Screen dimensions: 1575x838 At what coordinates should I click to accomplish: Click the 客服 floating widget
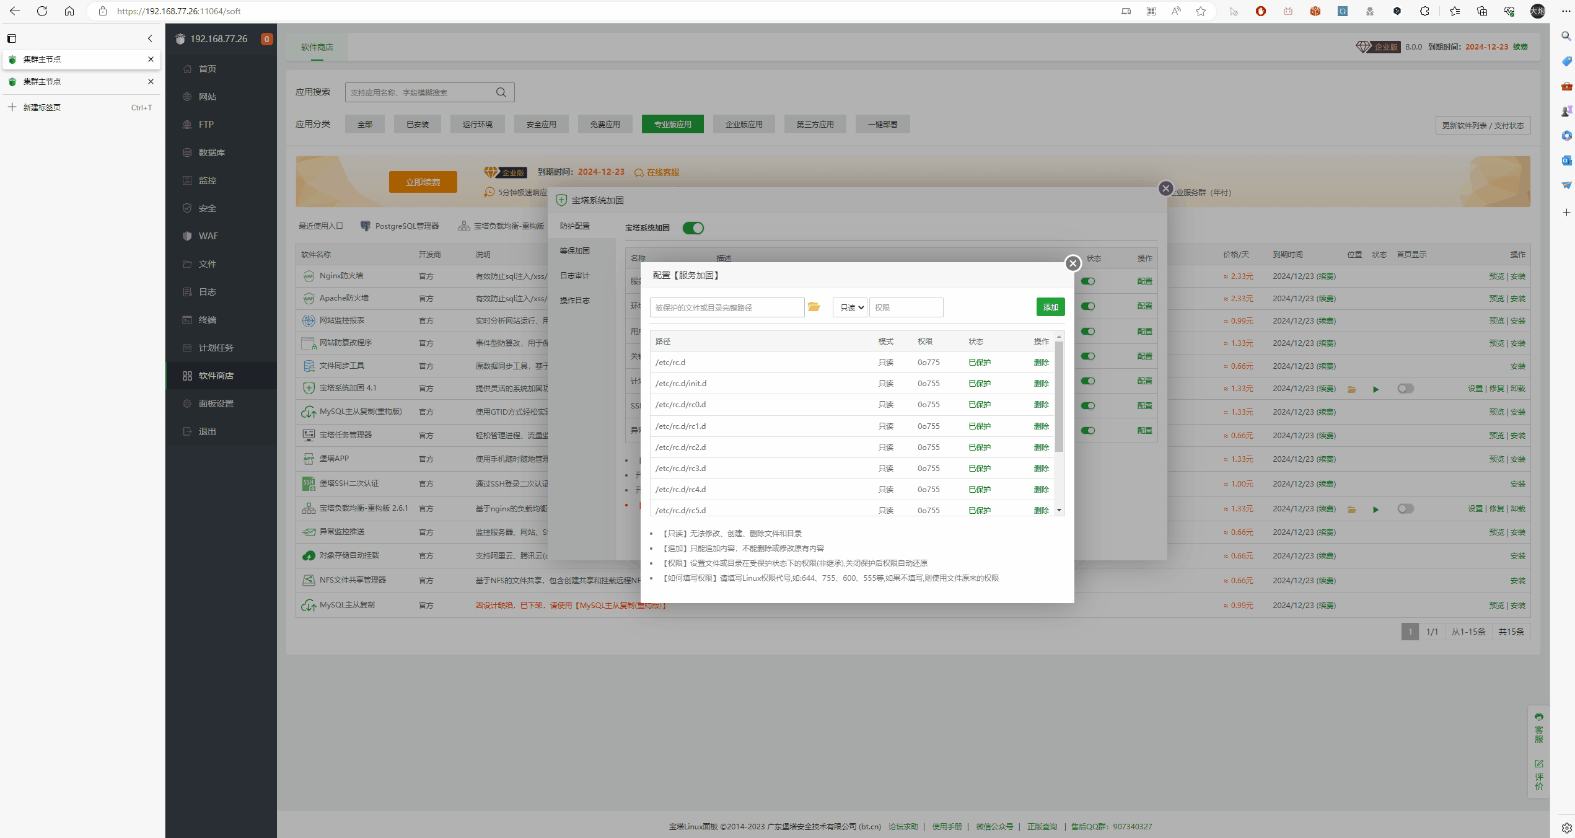tap(1538, 728)
